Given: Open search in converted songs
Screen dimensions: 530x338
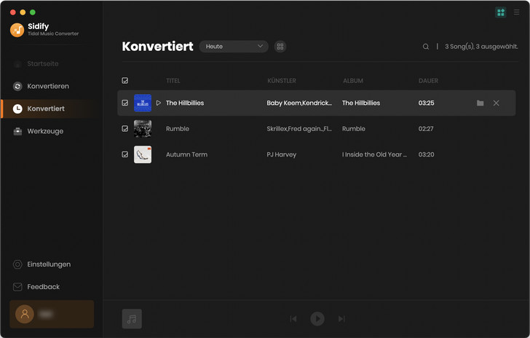Looking at the screenshot, I should tap(426, 47).
